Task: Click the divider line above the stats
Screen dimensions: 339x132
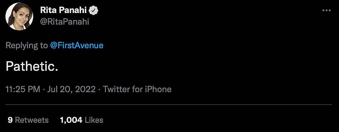Action: tap(169, 105)
